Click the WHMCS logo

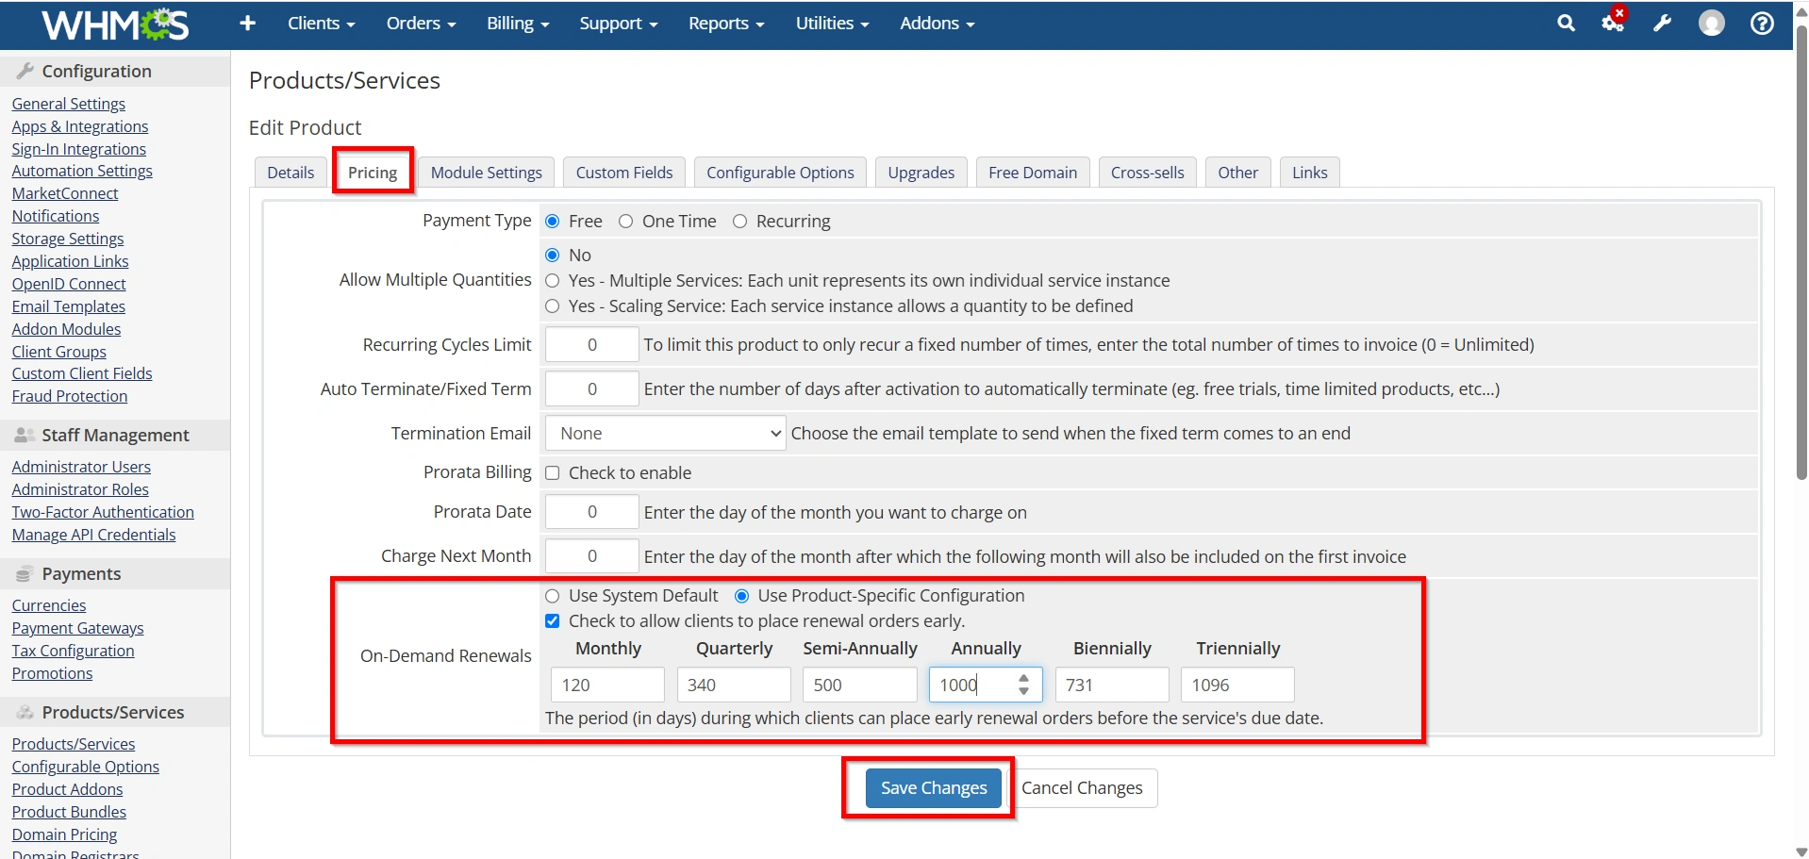click(115, 25)
